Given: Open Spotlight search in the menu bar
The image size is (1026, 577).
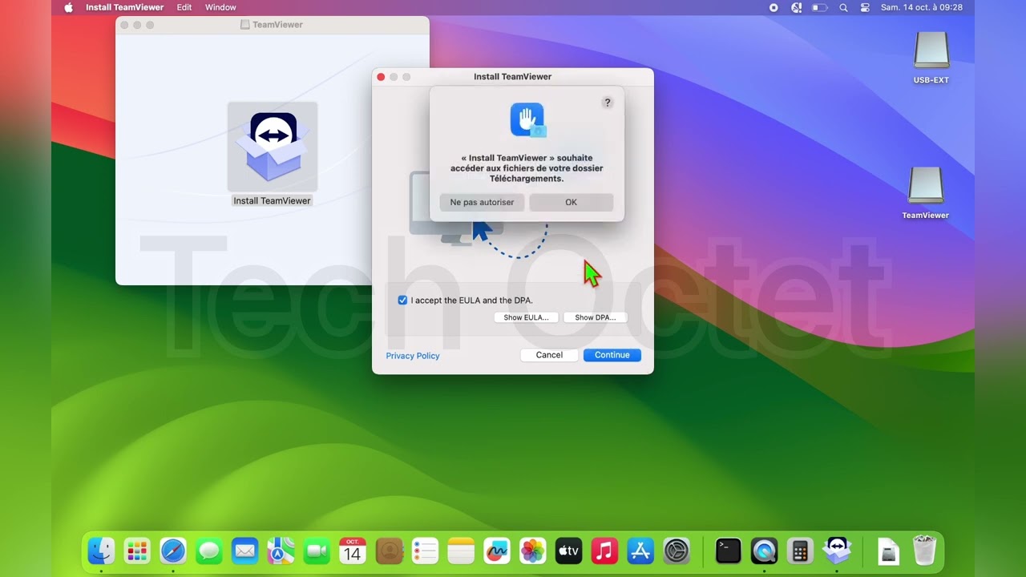Looking at the screenshot, I should pyautogui.click(x=843, y=7).
